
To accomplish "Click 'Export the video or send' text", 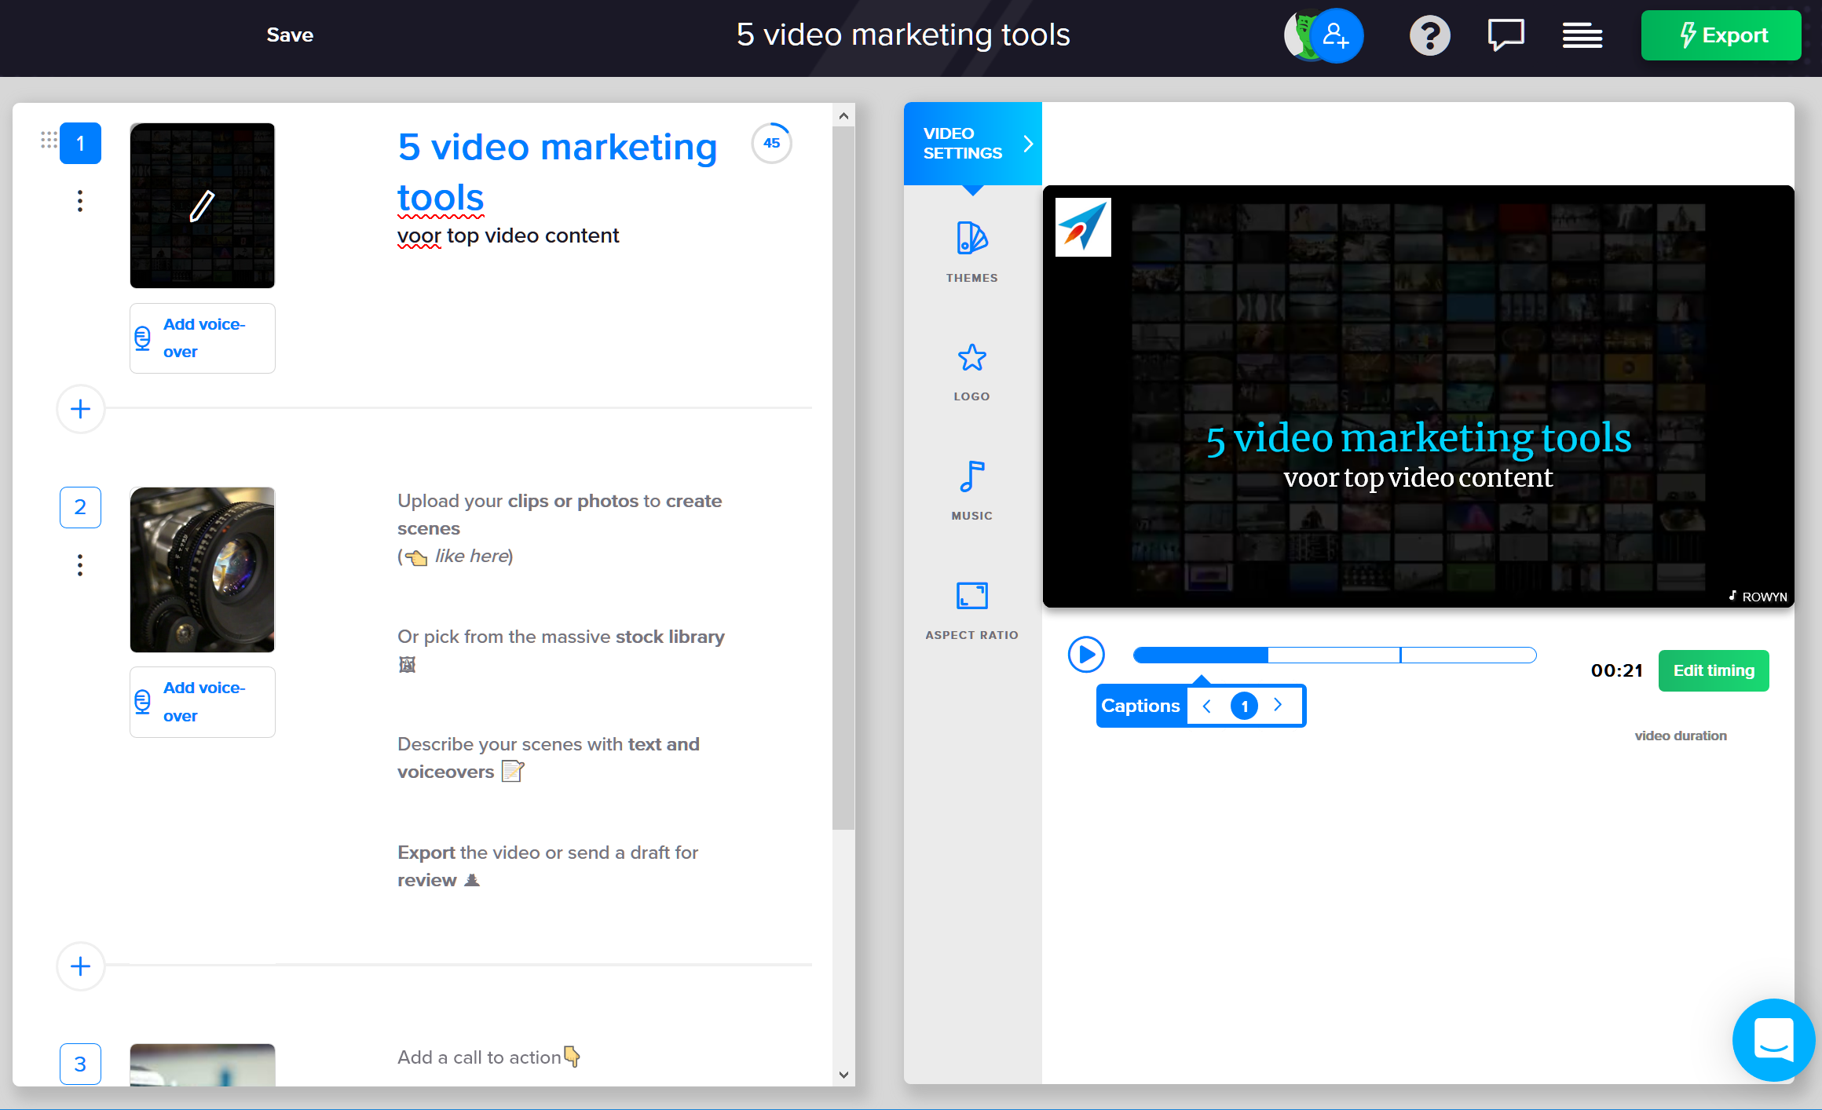I will click(547, 866).
